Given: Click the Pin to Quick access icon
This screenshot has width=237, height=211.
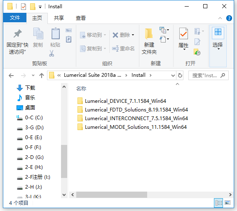Looking at the screenshot, I should pos(18,33).
